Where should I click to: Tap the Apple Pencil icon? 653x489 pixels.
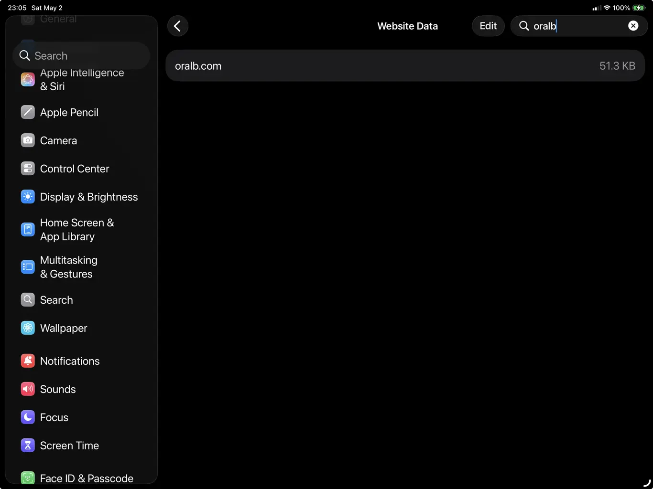click(28, 112)
